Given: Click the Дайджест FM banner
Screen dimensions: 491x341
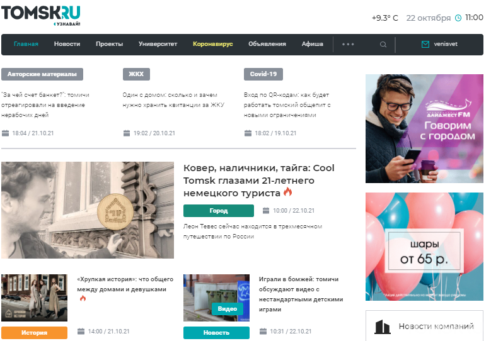Looking at the screenshot, I should (424, 128).
